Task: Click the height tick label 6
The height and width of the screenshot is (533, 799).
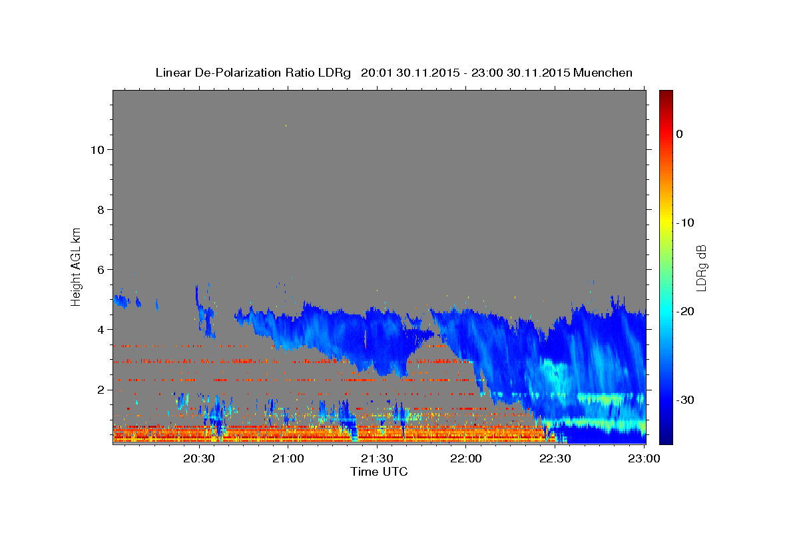Action: point(100,270)
